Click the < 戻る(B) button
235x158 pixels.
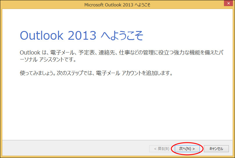(162, 149)
